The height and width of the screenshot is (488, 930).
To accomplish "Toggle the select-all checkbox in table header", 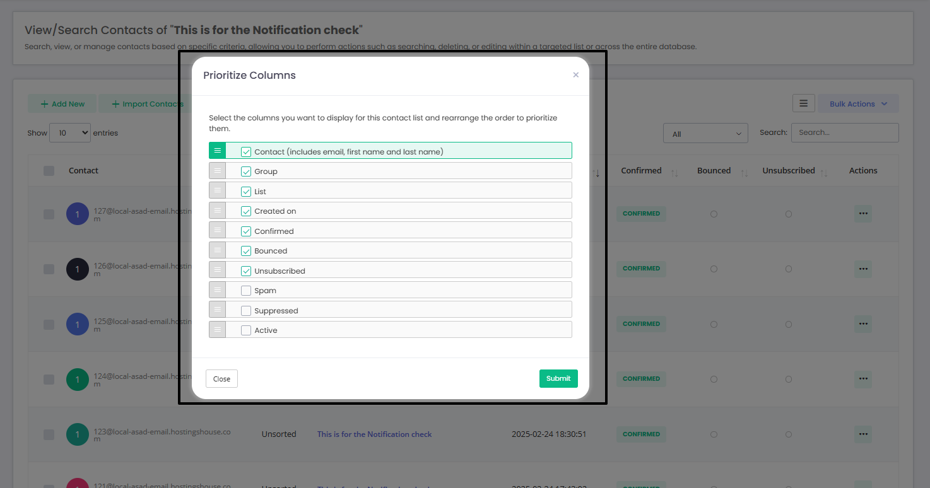I will (49, 171).
